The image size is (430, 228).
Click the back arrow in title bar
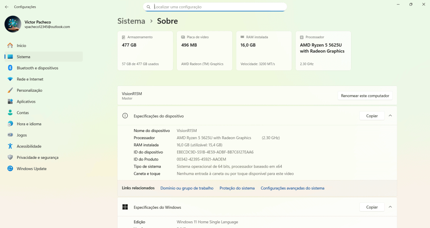[x=7, y=7]
